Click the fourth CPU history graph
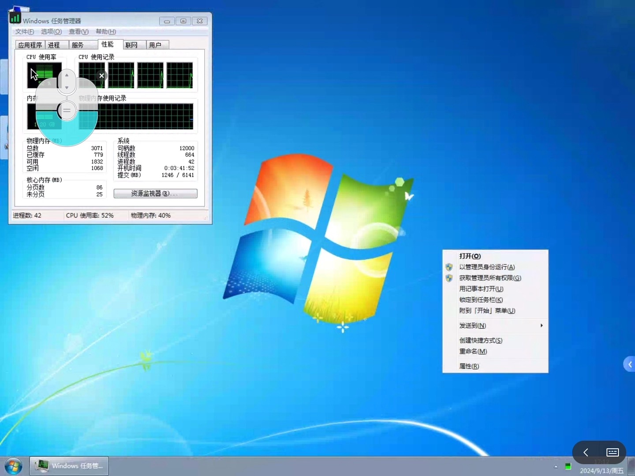 click(x=179, y=75)
